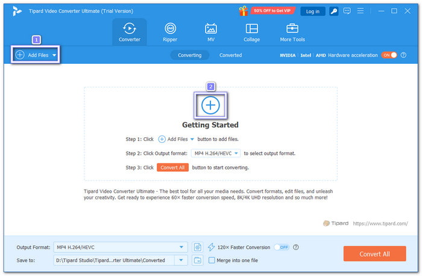Check Merge into one file
The image size is (422, 276).
tap(212, 260)
